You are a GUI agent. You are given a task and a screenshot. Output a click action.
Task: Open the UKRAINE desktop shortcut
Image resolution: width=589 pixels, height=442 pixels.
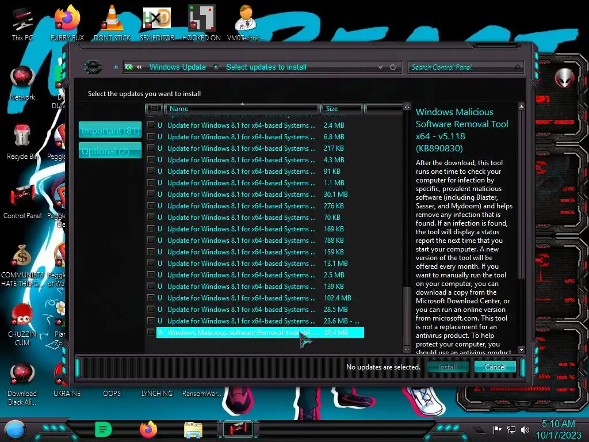pos(67,393)
